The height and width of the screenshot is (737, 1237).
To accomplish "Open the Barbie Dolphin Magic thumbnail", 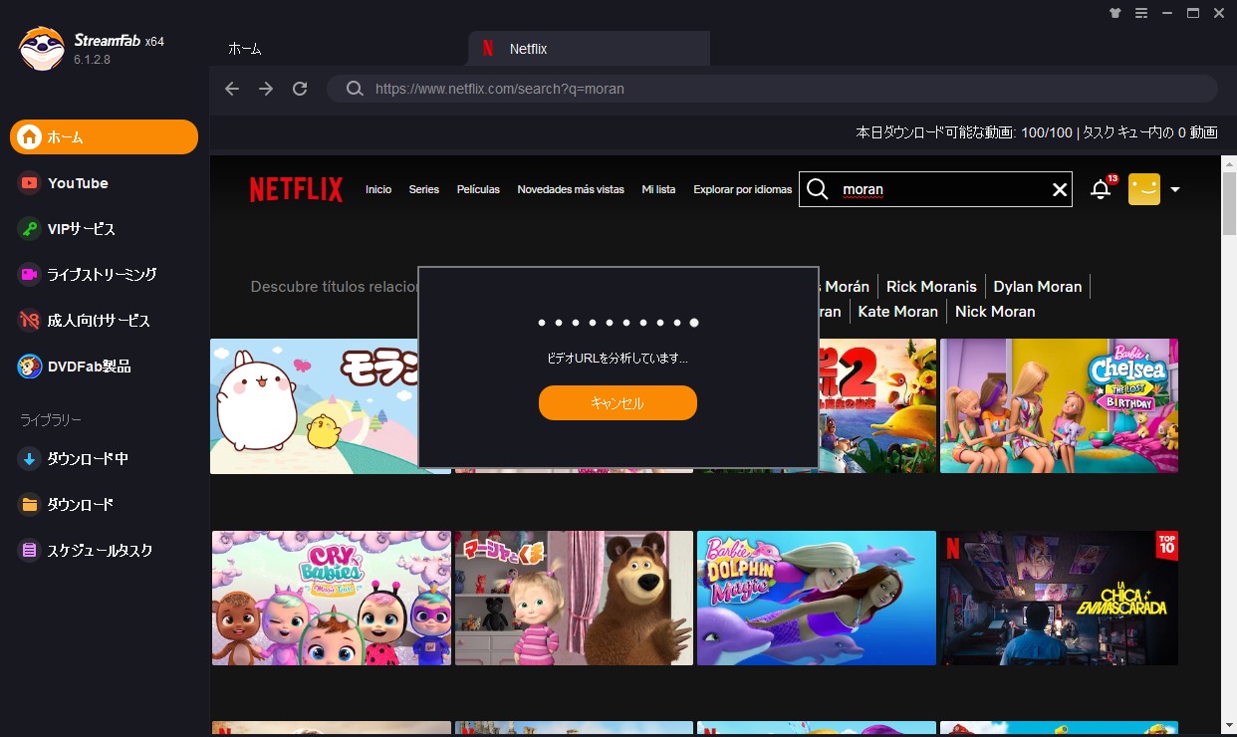I will [x=817, y=598].
